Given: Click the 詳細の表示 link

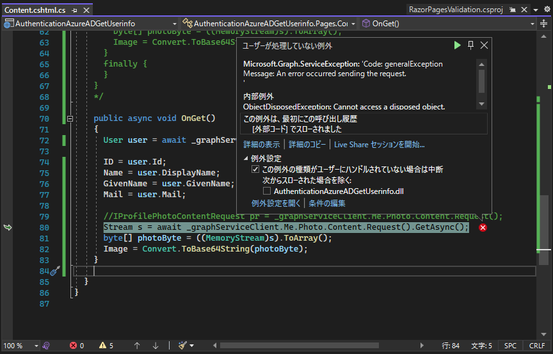Looking at the screenshot, I should (x=262, y=145).
